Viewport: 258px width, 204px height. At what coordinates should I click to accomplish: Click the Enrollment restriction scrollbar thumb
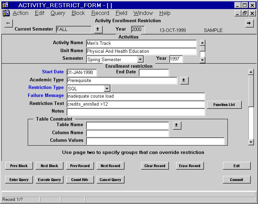[251, 91]
